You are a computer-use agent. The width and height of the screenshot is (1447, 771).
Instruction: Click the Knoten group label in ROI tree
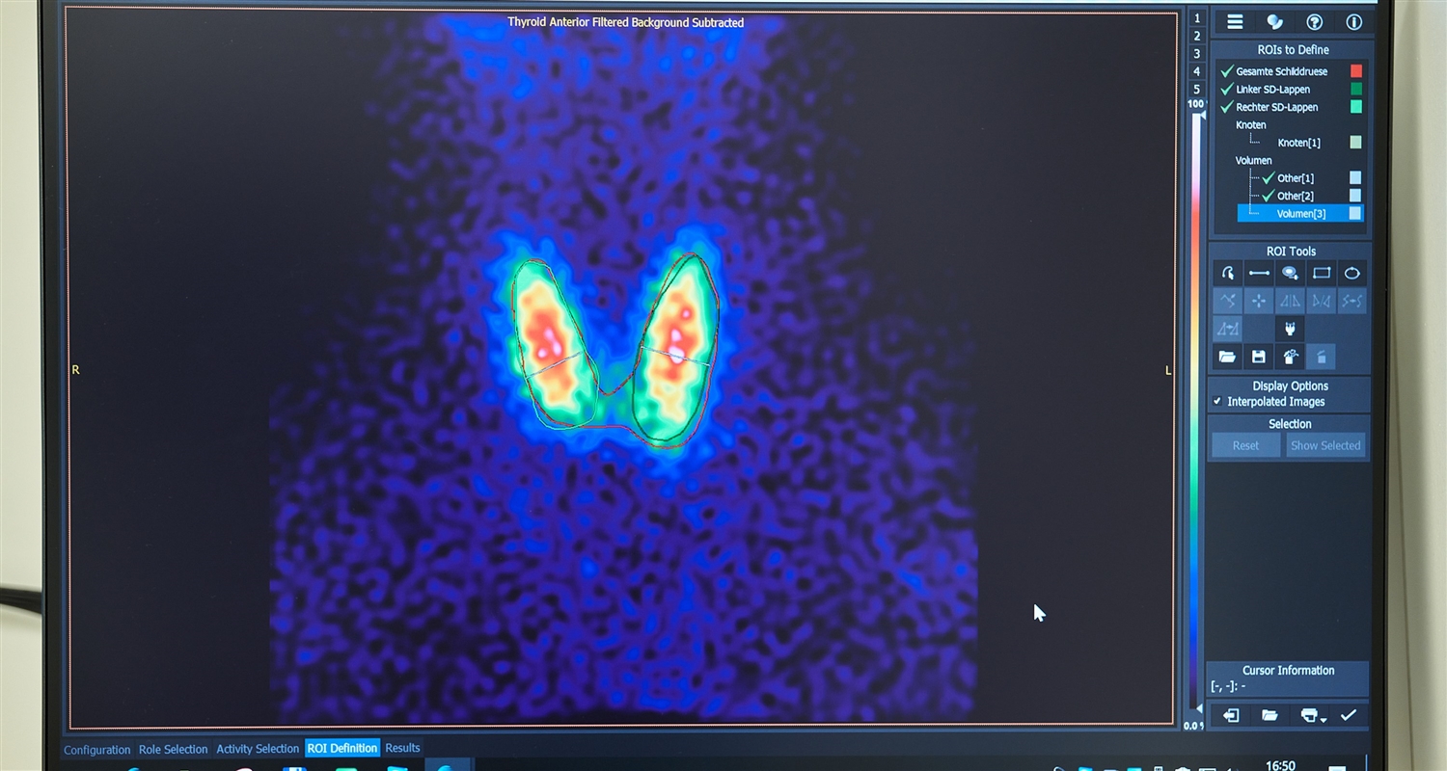click(1250, 125)
